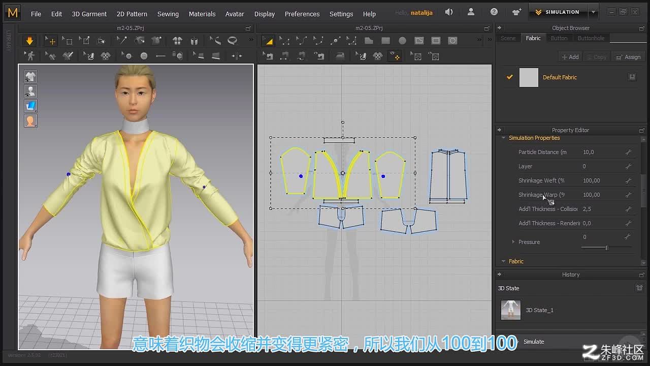This screenshot has width=650, height=366.
Task: Select the Rectangle pattern tool
Action: [385, 41]
